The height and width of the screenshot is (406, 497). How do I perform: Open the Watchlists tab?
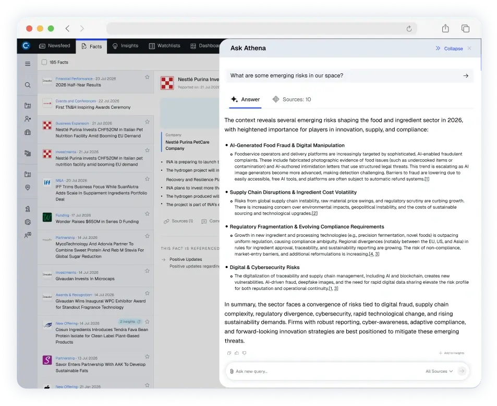(164, 46)
